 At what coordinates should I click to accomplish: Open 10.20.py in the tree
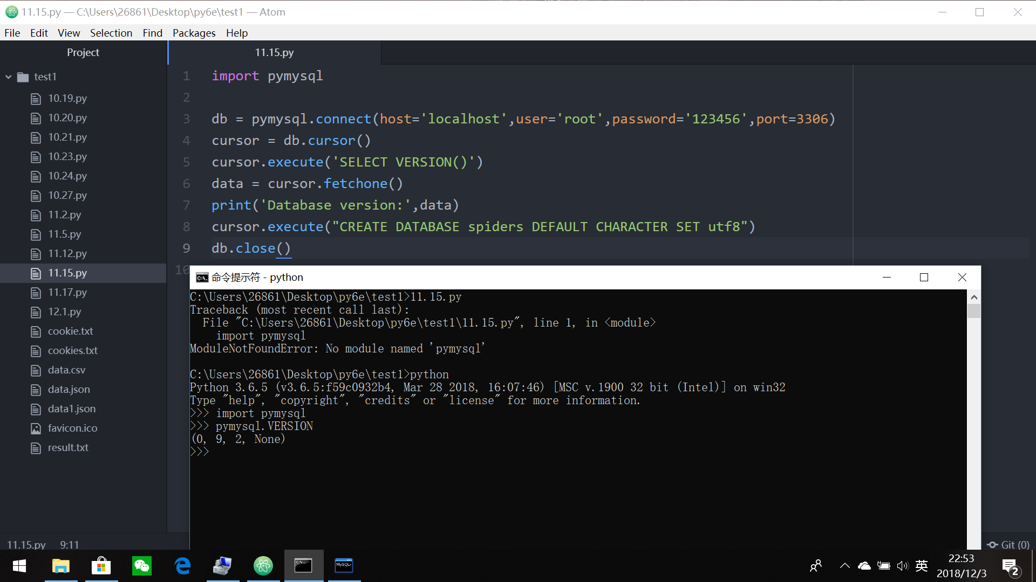[67, 117]
